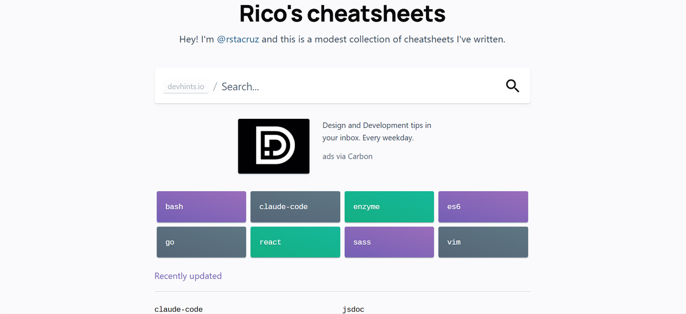
Task: Open the vim cheatsheet tile
Action: [483, 242]
